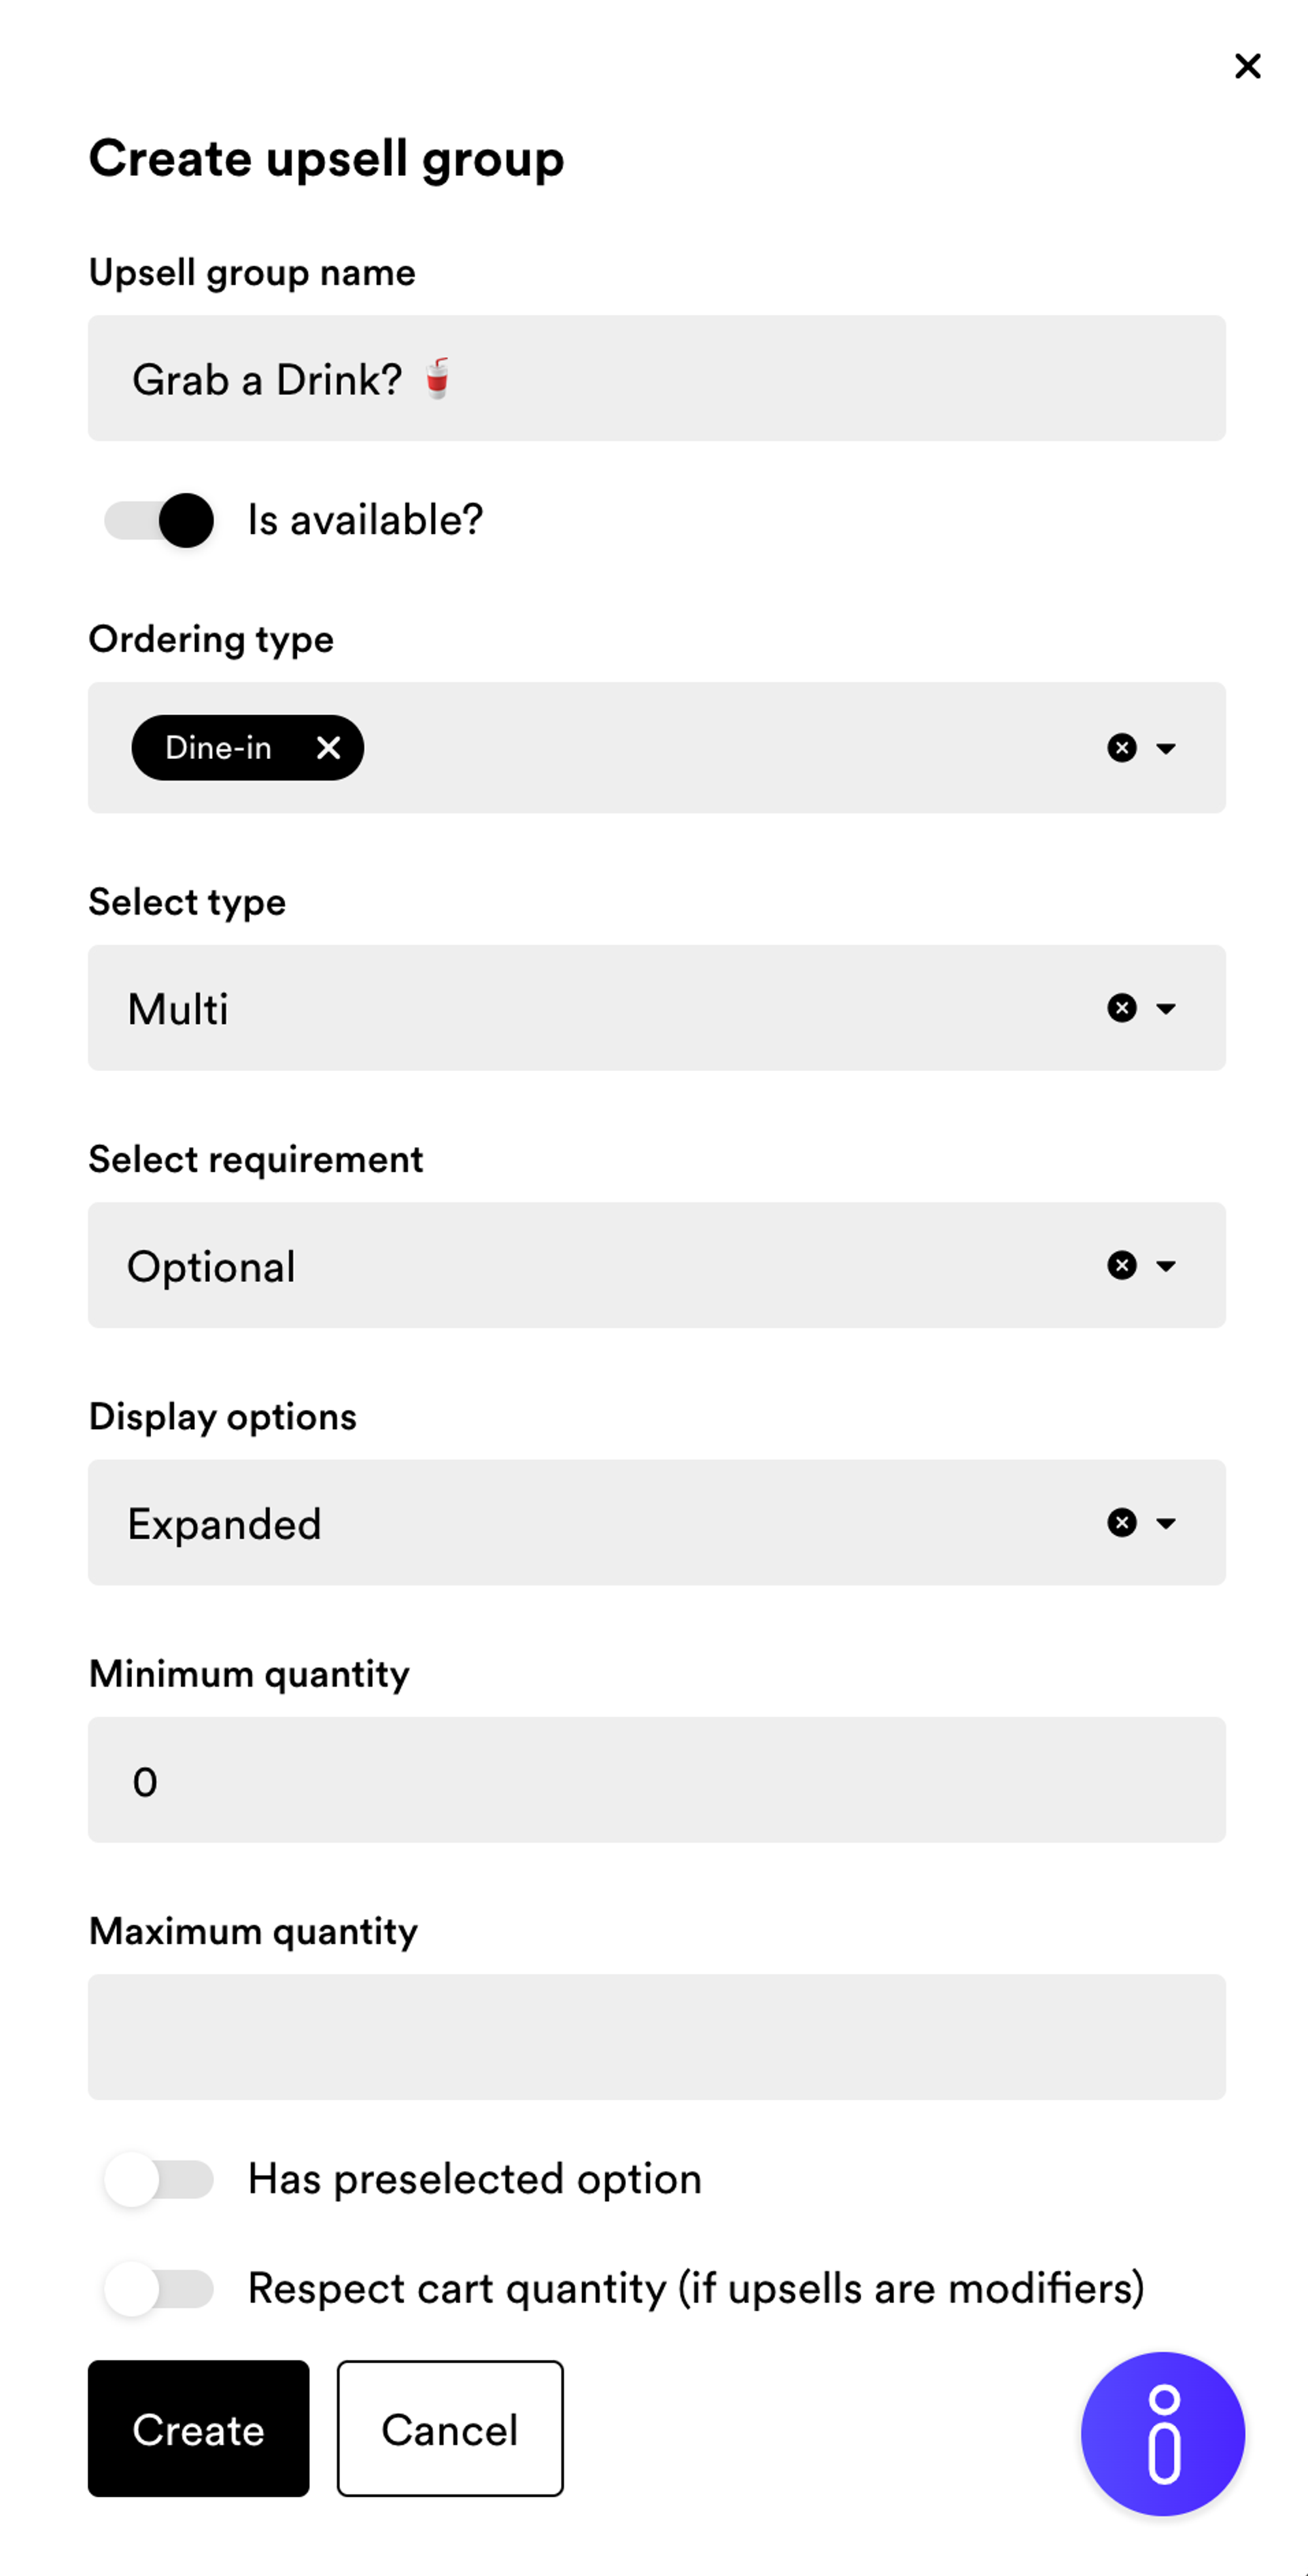Close the Create upsell group dialog
Image resolution: width=1308 pixels, height=2576 pixels.
(x=1247, y=66)
